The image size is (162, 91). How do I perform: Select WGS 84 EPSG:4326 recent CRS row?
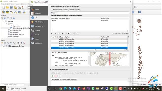(x=90, y=20)
